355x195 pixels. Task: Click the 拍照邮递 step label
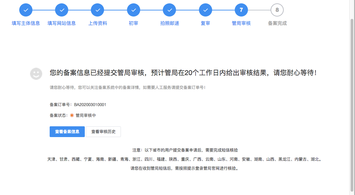[x=170, y=23]
